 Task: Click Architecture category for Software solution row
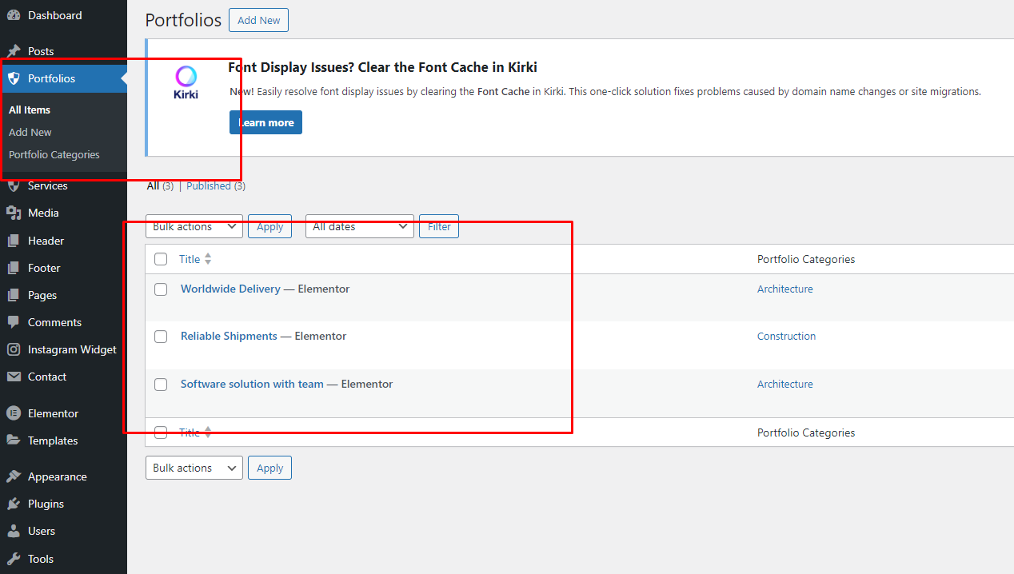click(x=784, y=384)
